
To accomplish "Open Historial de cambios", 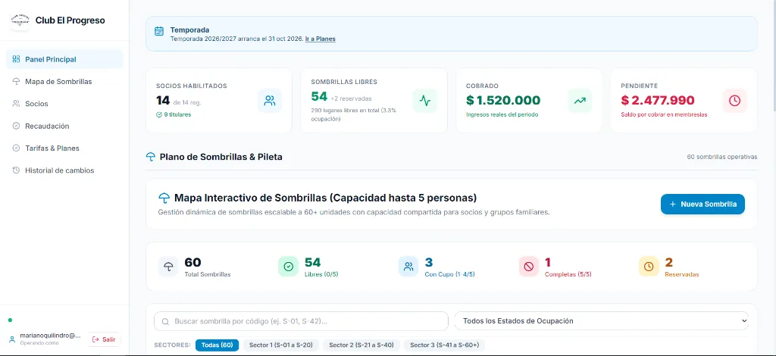I will click(64, 170).
